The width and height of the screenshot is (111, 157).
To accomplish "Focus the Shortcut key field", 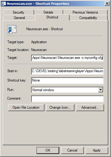I will click(67, 81).
